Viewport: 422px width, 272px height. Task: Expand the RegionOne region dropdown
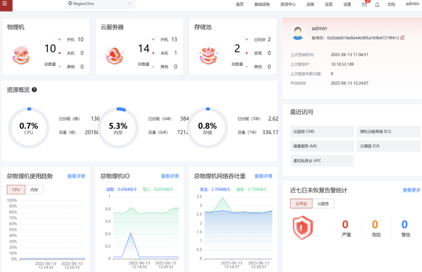[x=100, y=4]
